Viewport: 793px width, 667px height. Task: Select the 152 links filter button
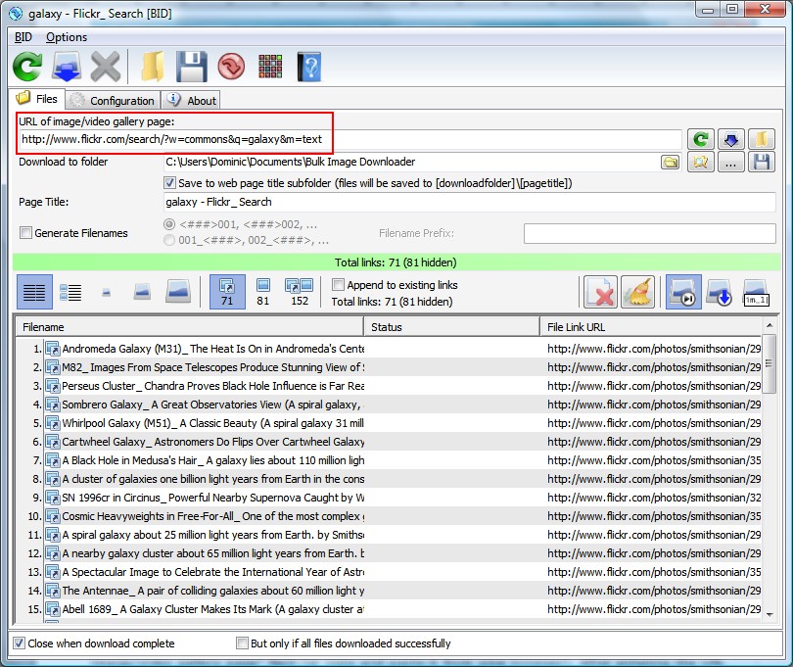[x=296, y=291]
